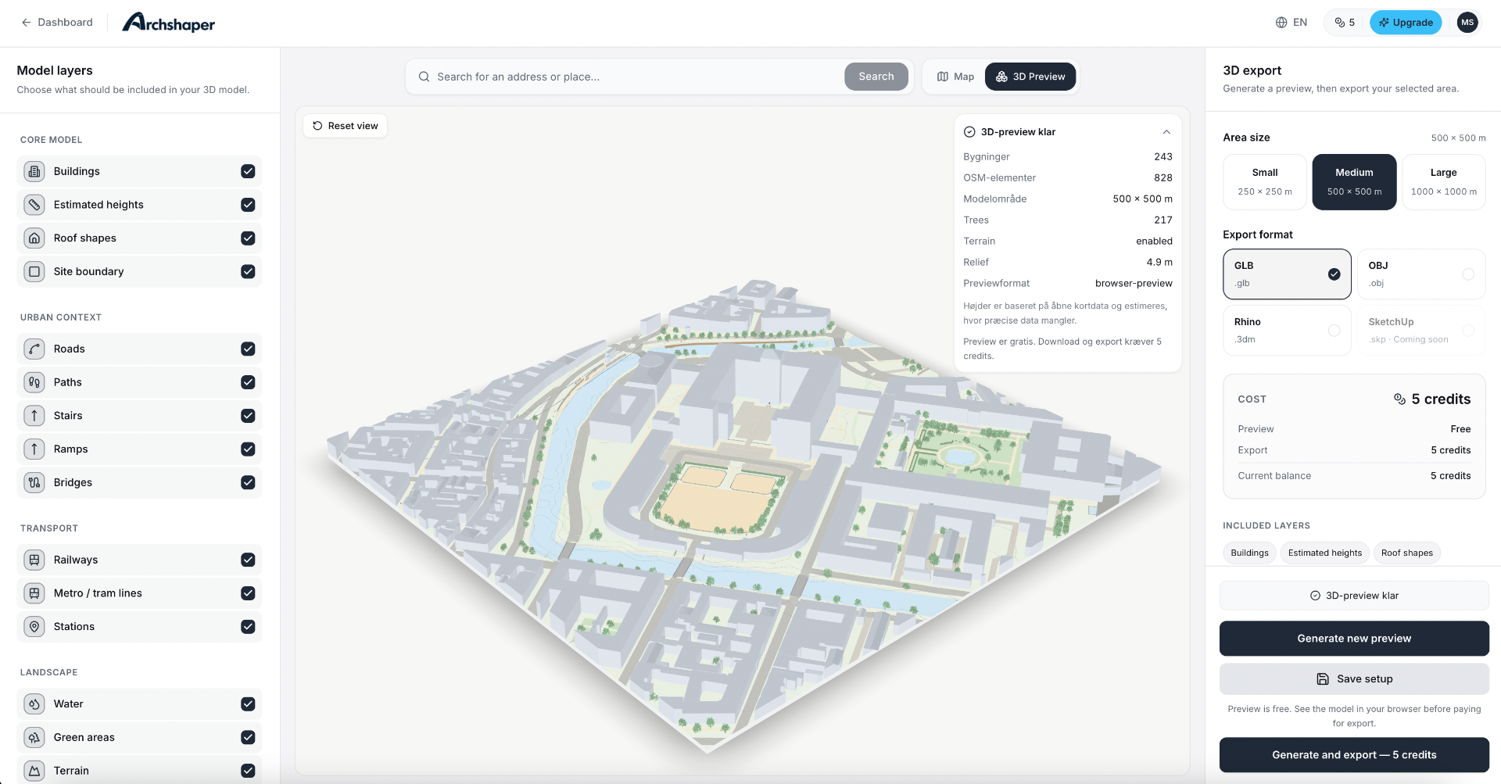The image size is (1501, 784).
Task: Click the Bridges layer icon
Action: click(34, 482)
